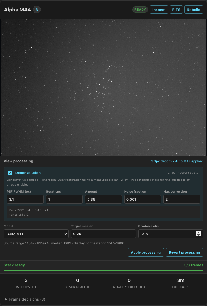Click the M44 star field preview image
Screen dimensions: 207x306
point(103,87)
